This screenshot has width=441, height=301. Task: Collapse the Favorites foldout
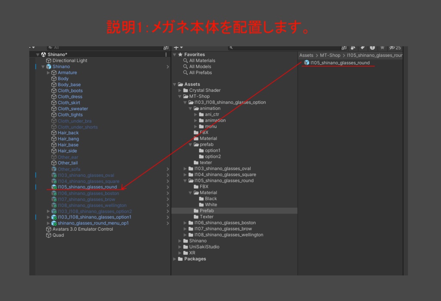coord(174,55)
